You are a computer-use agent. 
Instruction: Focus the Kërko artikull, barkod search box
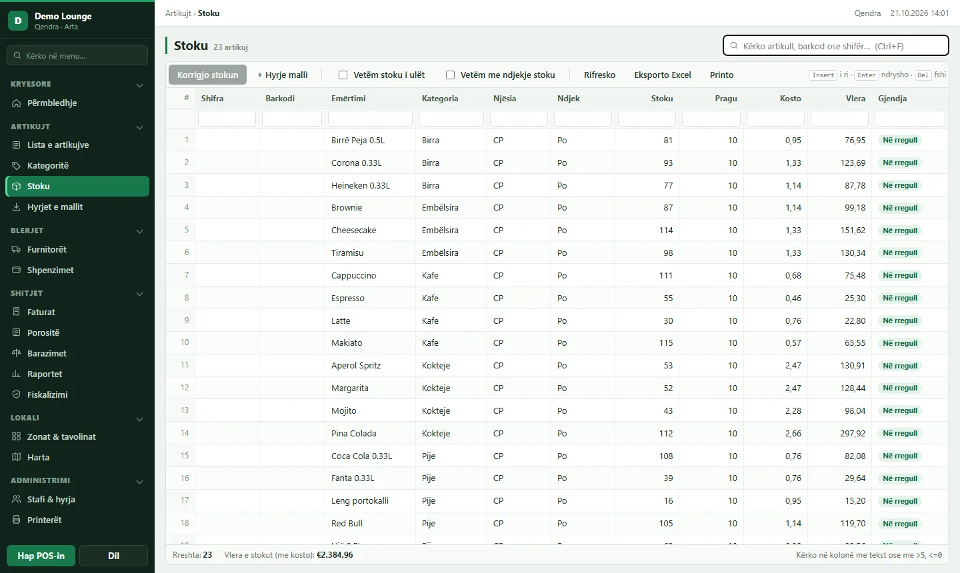point(836,45)
